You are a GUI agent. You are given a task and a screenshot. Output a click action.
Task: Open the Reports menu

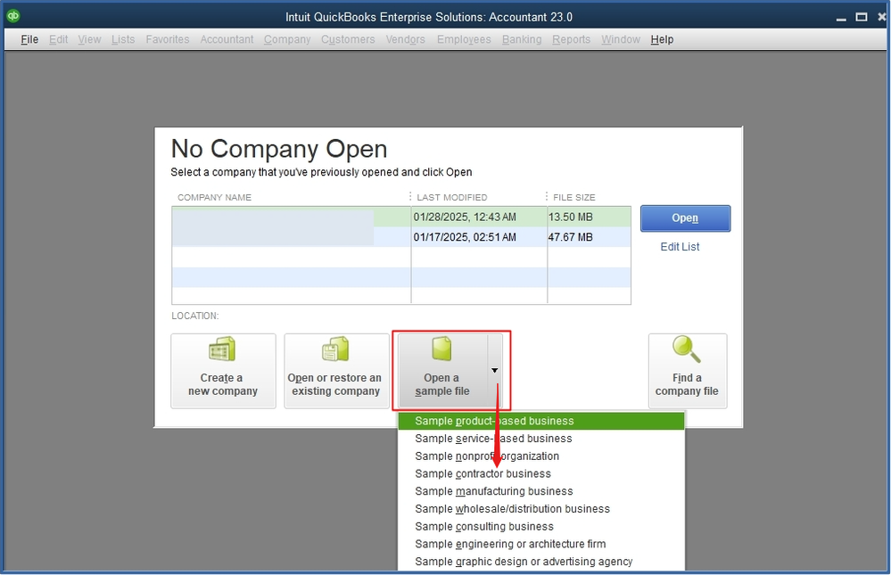point(572,39)
